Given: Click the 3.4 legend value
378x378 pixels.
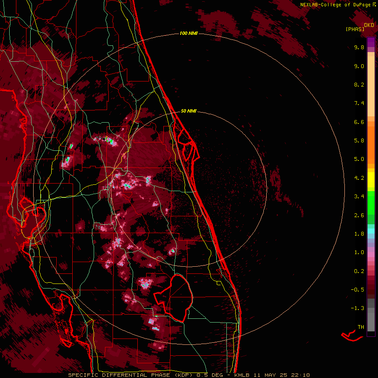Looking at the screenshot, I should click(359, 197).
